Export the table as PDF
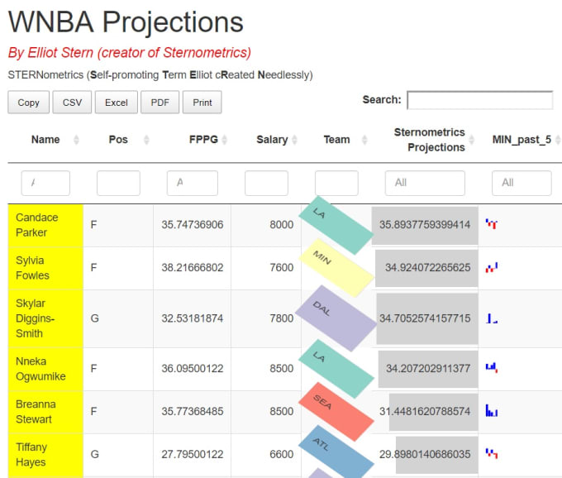The width and height of the screenshot is (562, 478). click(160, 103)
